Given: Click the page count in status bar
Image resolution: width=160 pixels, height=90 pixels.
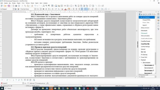Looking at the screenshot, I should (x=8, y=86).
